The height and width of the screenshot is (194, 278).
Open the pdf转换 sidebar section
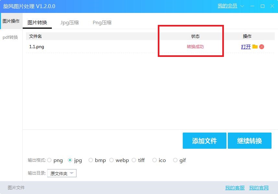click(10, 37)
